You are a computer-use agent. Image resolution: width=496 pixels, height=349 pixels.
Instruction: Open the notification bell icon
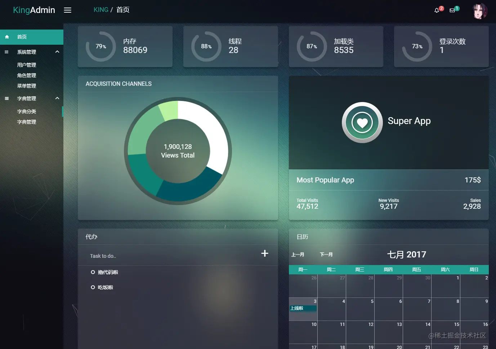[x=437, y=10]
